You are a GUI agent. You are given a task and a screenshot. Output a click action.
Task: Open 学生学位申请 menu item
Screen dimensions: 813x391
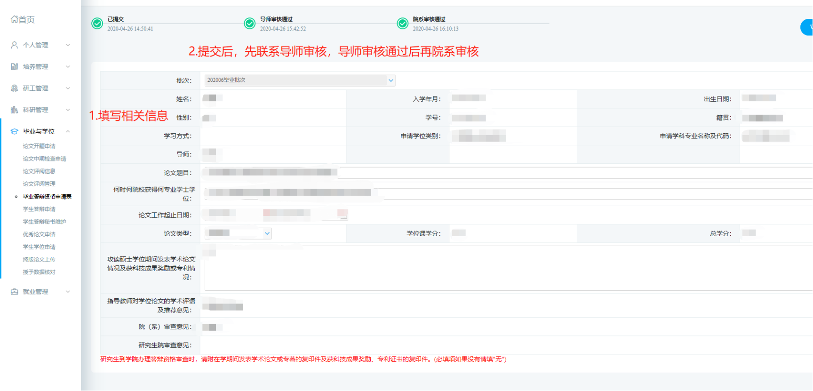pos(39,247)
